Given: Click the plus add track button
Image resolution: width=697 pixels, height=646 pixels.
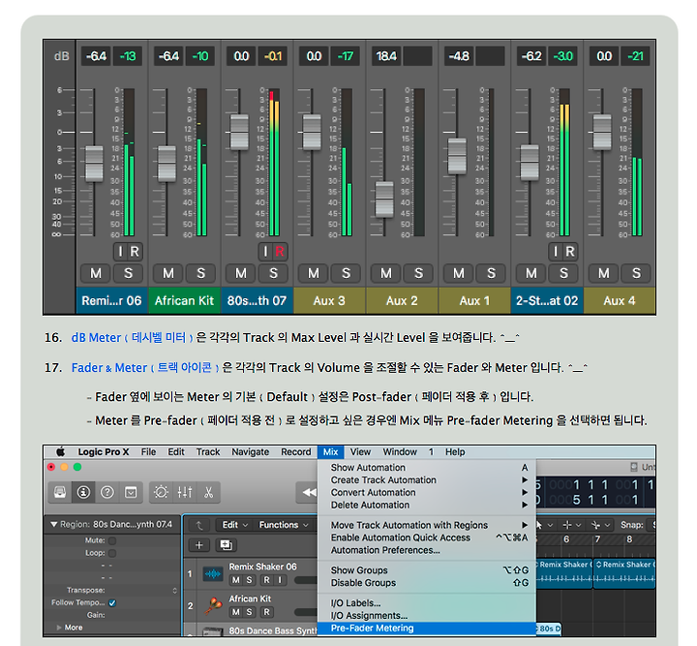Looking at the screenshot, I should [199, 545].
